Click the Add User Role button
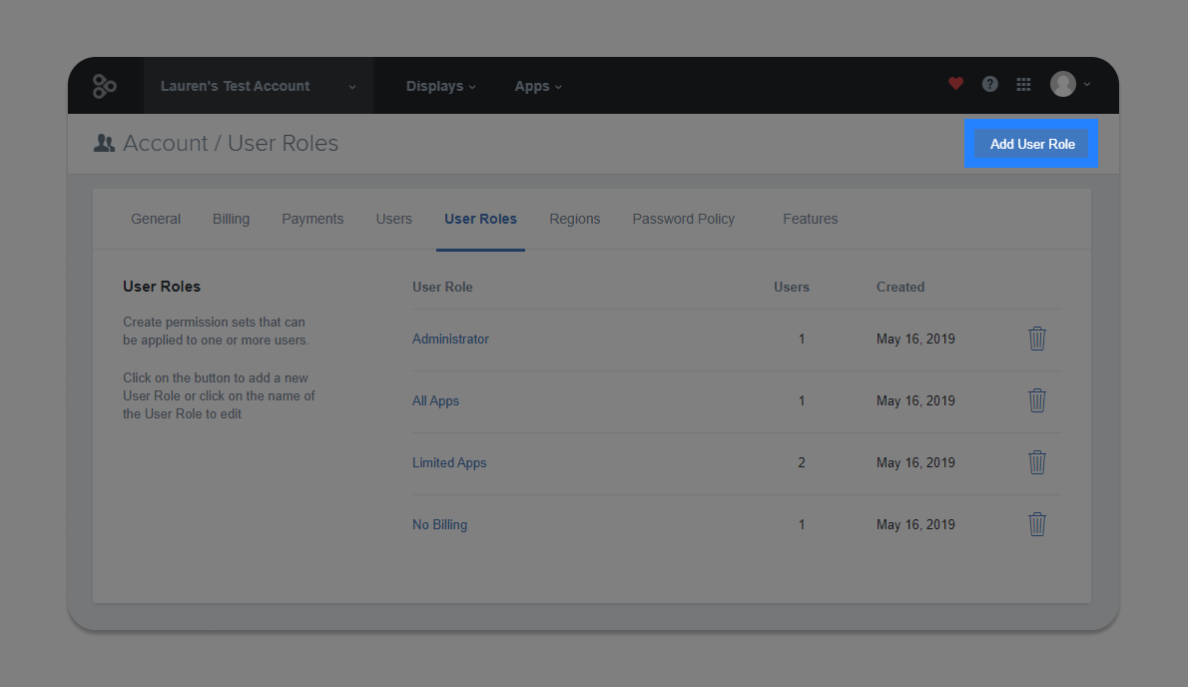 coord(1032,144)
